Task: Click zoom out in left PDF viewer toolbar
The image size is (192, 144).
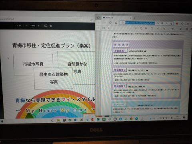Action: click(x=26, y=26)
